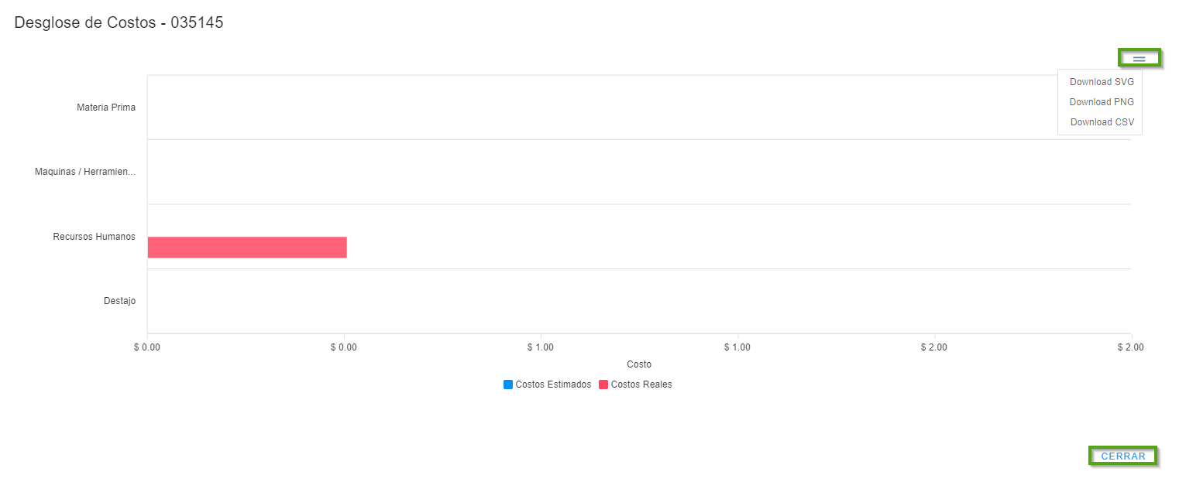The width and height of the screenshot is (1179, 482).
Task: Click the Recursos Humanos axis label
Action: [x=94, y=237]
